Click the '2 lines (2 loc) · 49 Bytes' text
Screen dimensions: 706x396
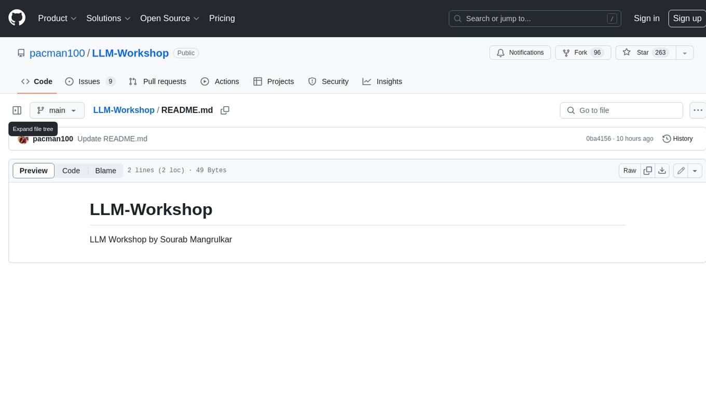pos(177,171)
